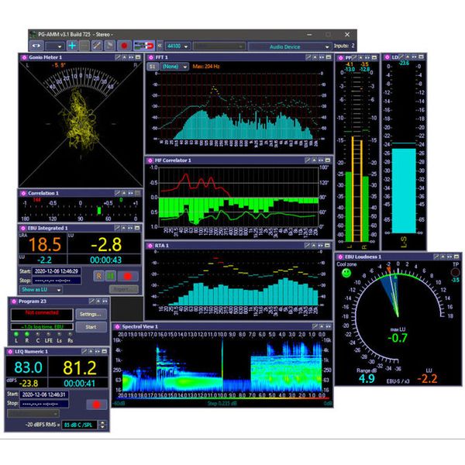Click the red record button in LEQ Numeric 1
This screenshot has height=465, width=465.
pos(96,405)
